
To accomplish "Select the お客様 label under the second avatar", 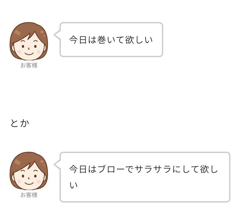I will coord(29,195).
